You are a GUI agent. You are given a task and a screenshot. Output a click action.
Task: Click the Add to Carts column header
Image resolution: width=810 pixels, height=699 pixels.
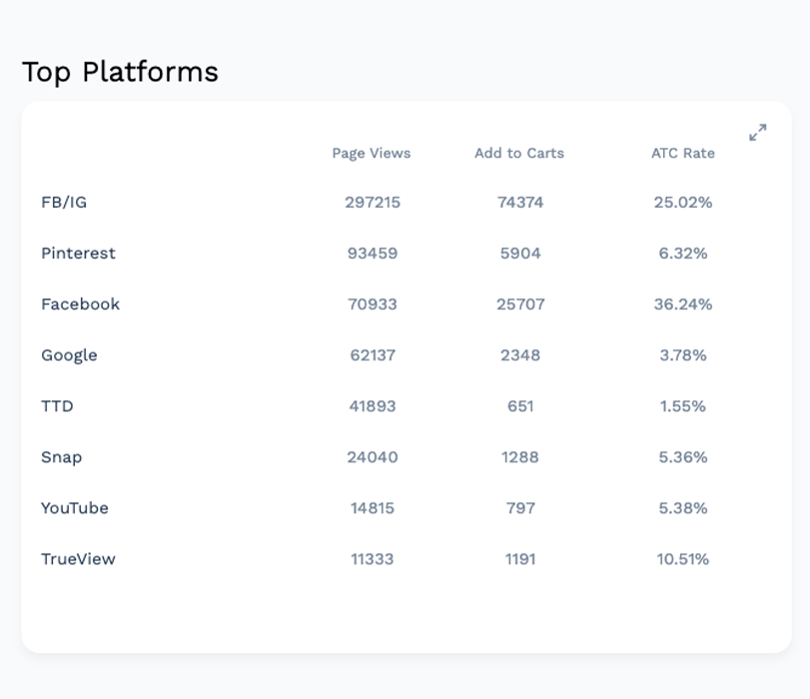tap(519, 153)
